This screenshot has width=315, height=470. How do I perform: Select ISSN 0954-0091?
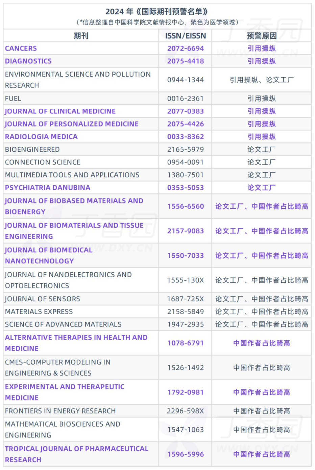coord(186,162)
